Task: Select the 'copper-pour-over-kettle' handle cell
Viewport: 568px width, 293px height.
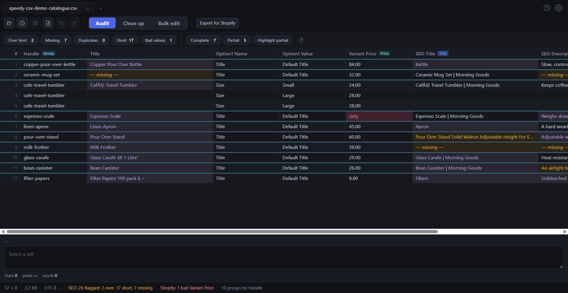Action: [54, 65]
